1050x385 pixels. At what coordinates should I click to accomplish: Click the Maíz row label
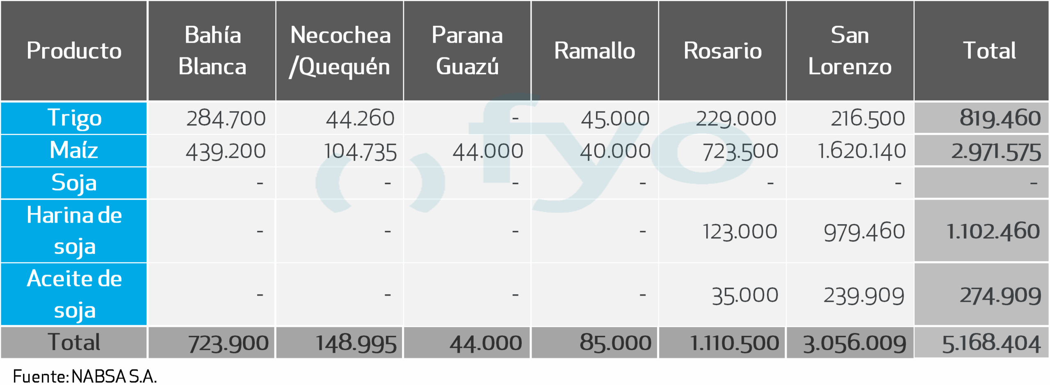[74, 150]
